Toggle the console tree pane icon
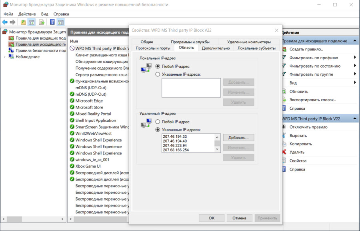 (32, 22)
